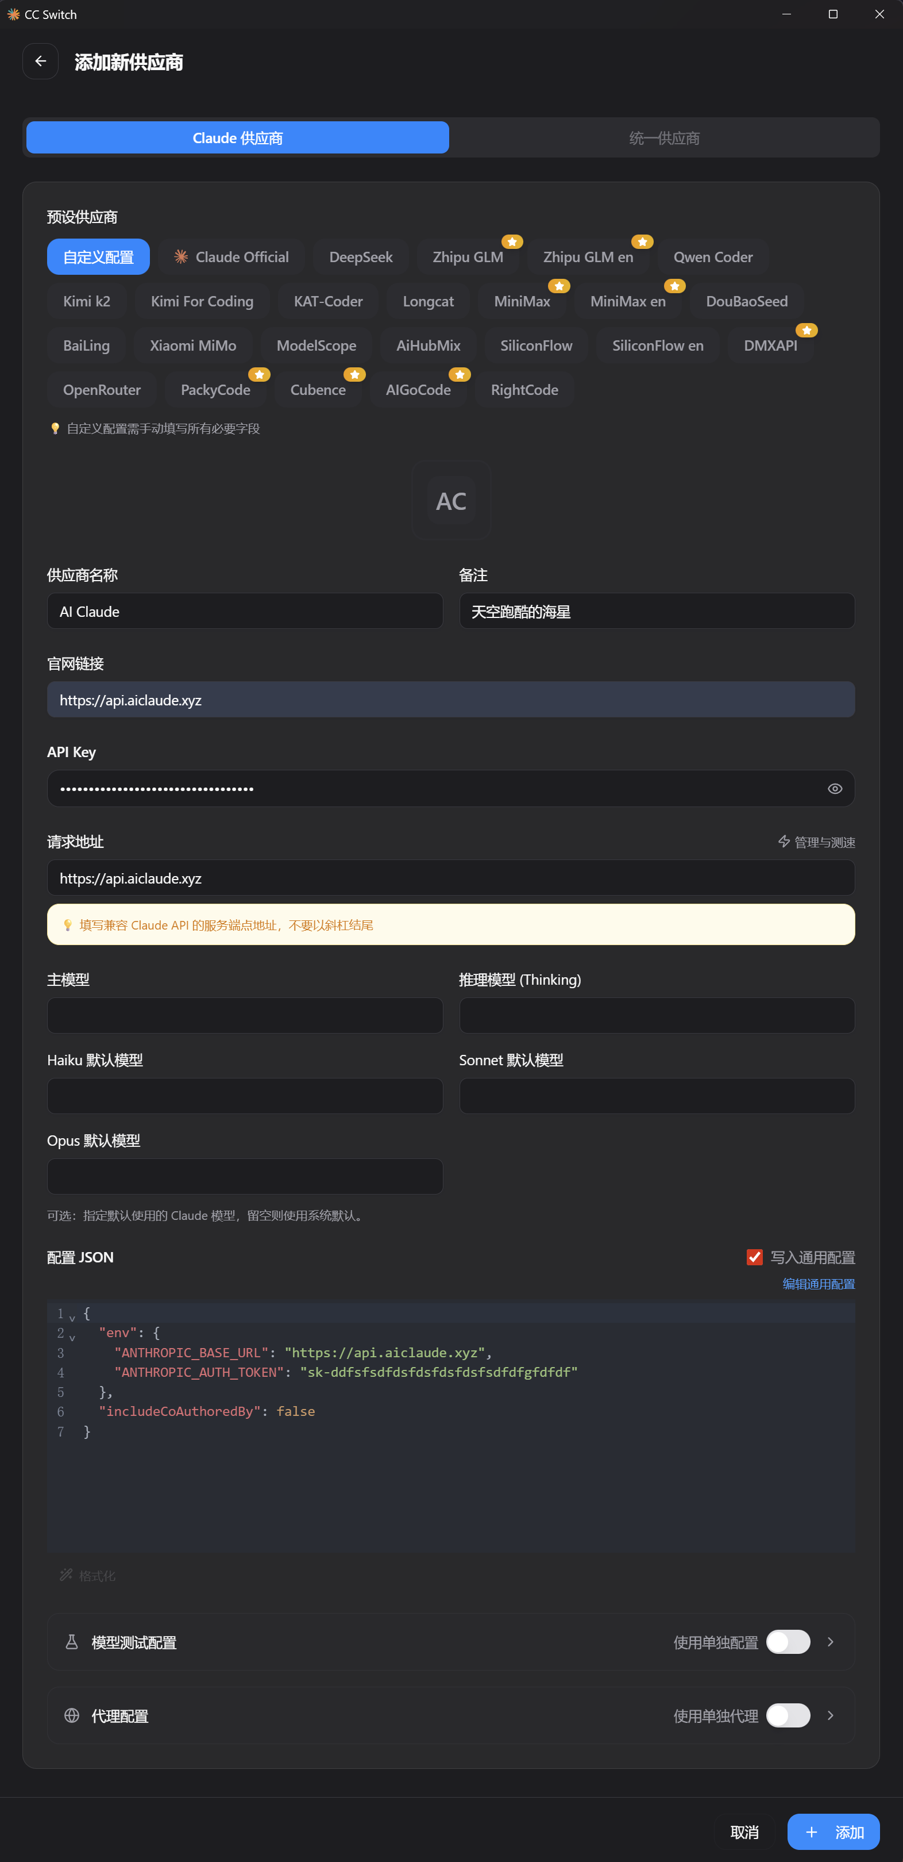Click the Opus 默认模型 field

(x=245, y=1177)
